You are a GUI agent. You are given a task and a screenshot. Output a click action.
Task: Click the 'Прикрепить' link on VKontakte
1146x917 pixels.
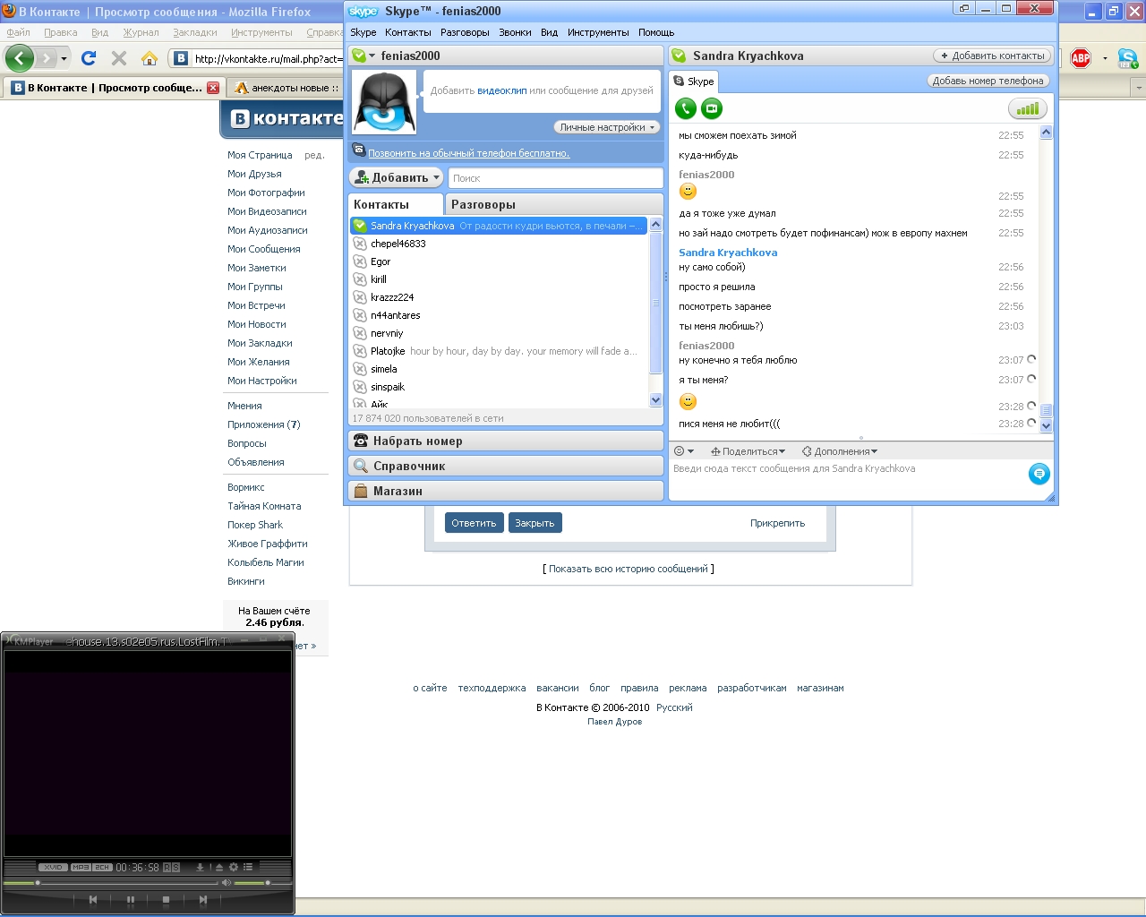(777, 523)
